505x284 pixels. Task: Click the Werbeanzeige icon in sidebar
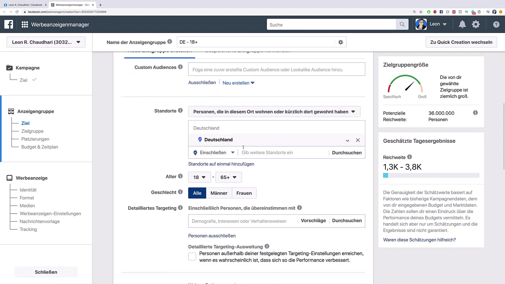(x=9, y=178)
